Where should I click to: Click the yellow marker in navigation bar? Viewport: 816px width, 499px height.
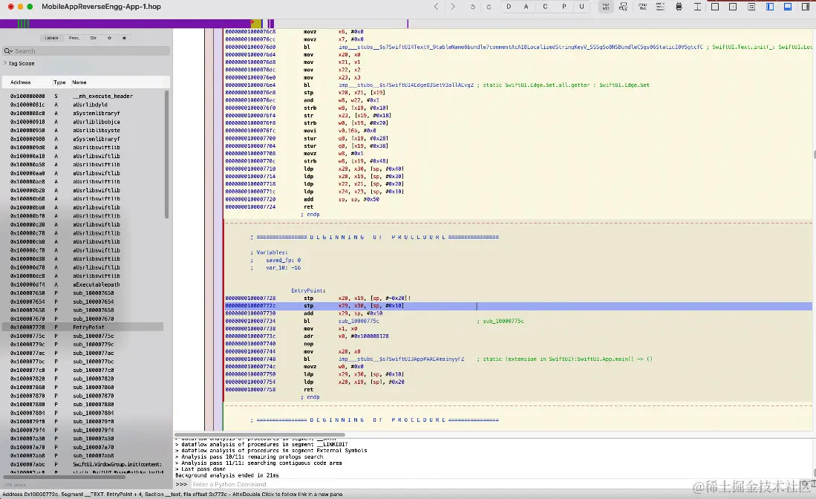coord(256,24)
